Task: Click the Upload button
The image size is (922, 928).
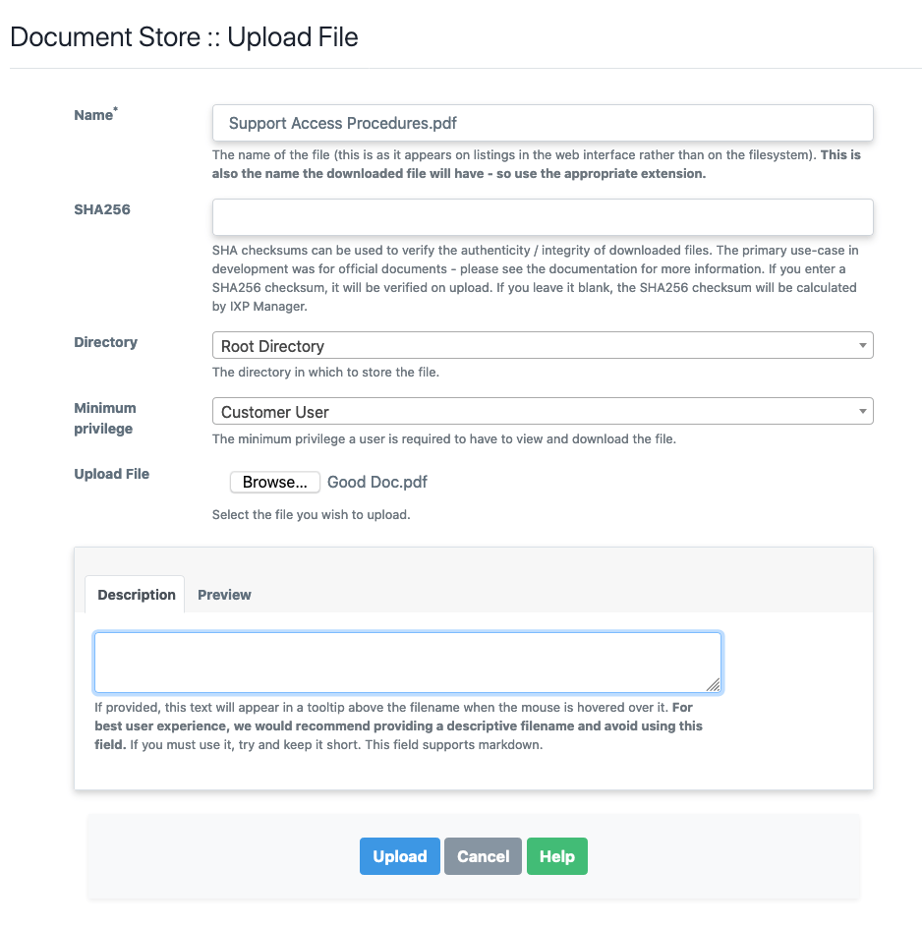Action: [399, 856]
